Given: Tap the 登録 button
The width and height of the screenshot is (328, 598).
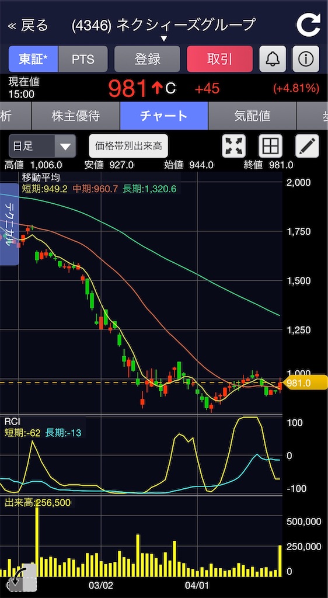Looking at the screenshot, I should coord(148,59).
